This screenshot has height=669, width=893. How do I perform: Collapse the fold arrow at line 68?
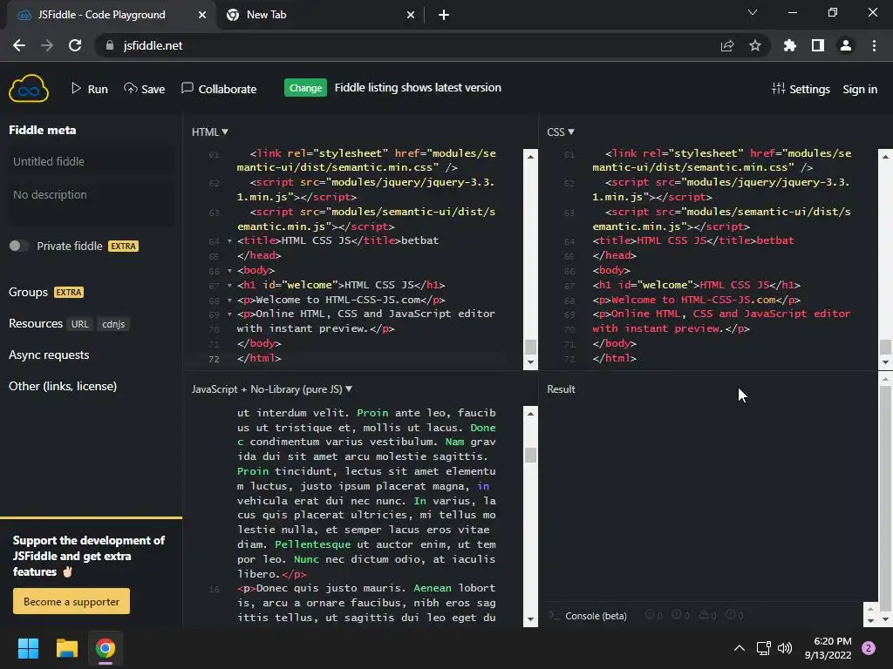tap(229, 300)
